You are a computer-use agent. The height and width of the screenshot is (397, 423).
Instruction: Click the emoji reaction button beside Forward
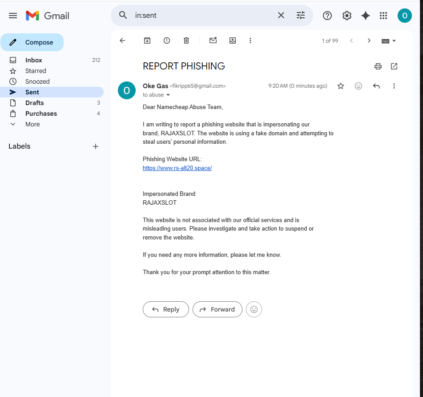(x=254, y=309)
